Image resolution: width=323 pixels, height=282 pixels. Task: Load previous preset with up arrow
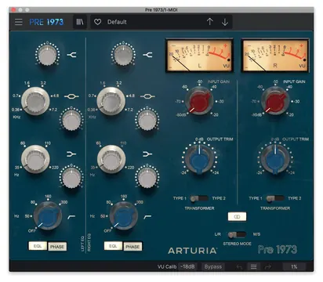(209, 22)
